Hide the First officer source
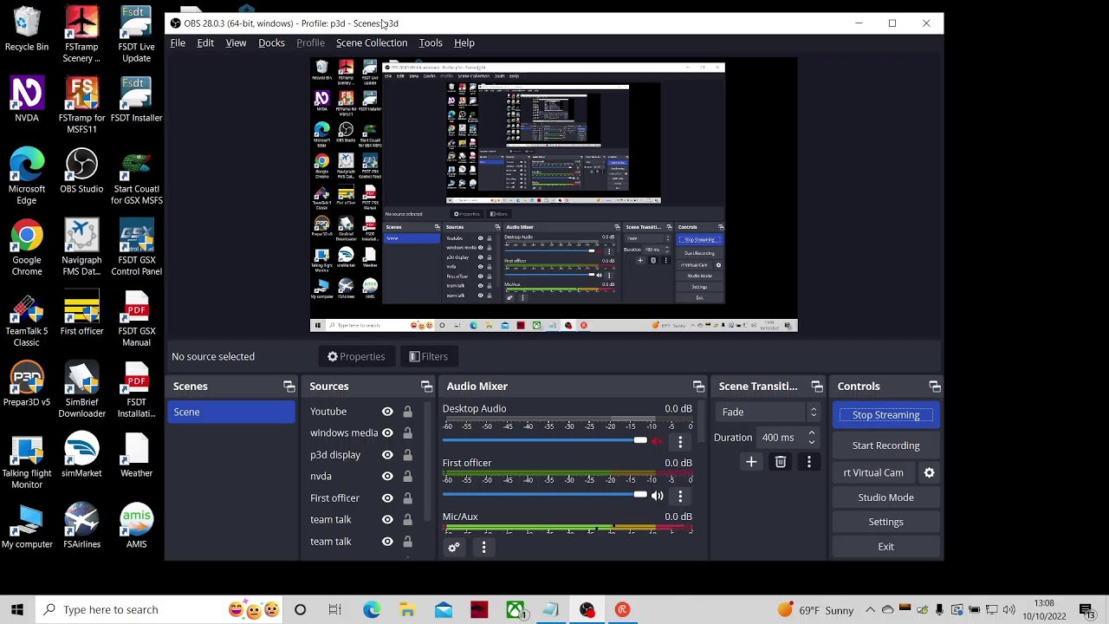The height and width of the screenshot is (624, 1109). tap(387, 498)
